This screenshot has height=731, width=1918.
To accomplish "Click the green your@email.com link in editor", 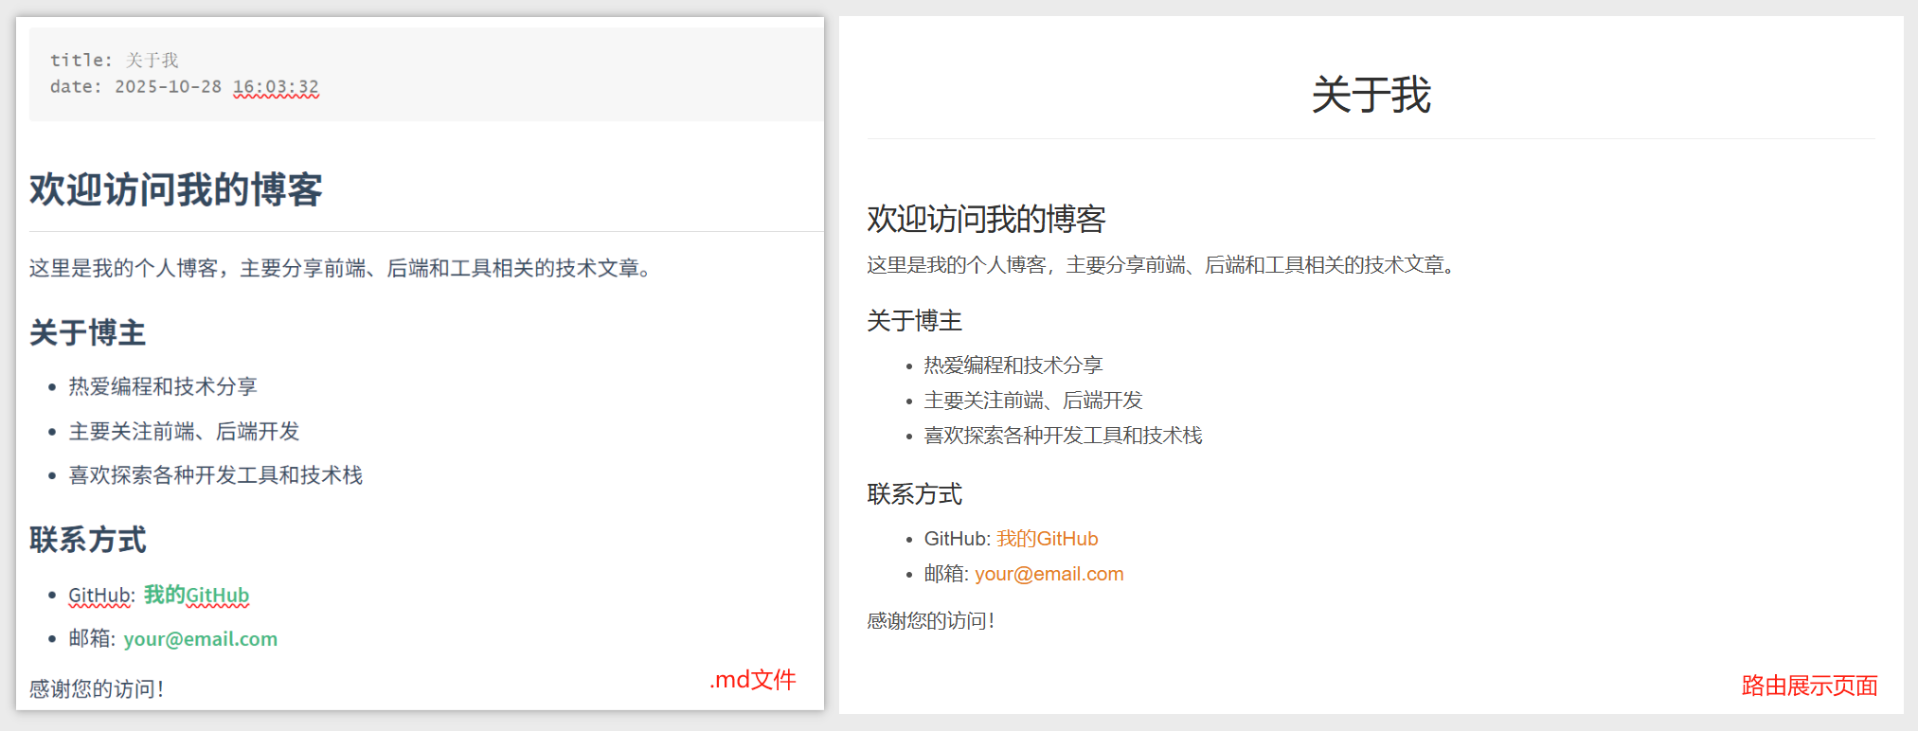I will 200,639.
